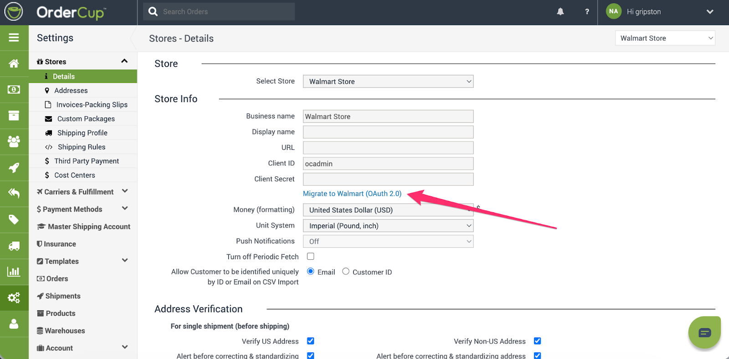Open Insurance settings

(x=56, y=244)
